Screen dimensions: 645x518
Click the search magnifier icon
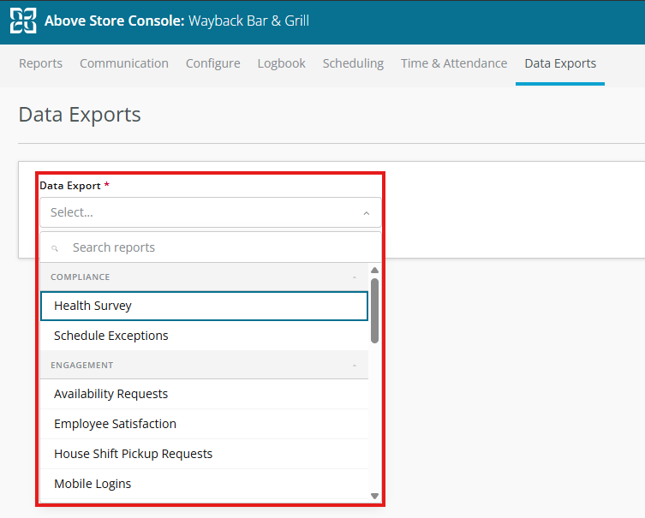click(55, 248)
